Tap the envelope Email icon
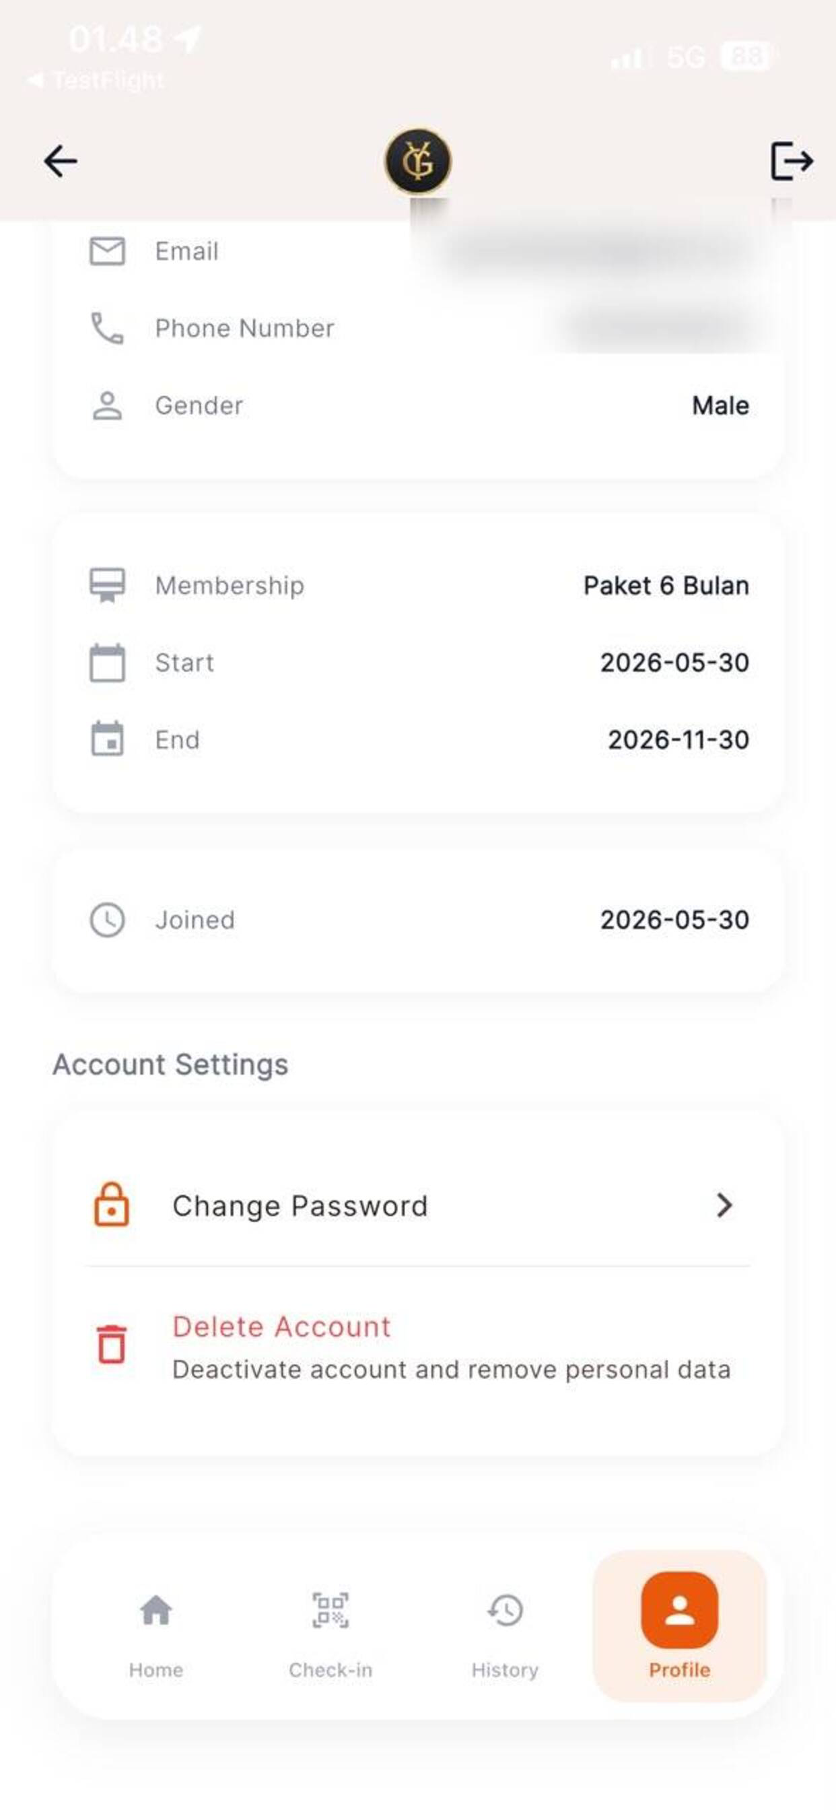 coord(108,251)
